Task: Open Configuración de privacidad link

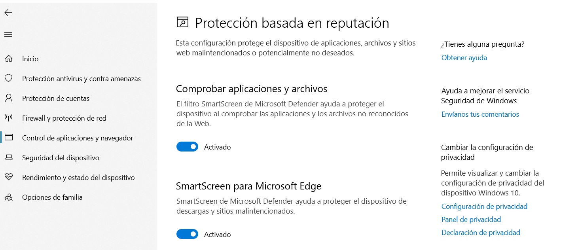Action: [484, 206]
